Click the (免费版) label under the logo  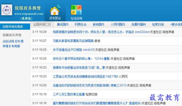tap(26, 18)
